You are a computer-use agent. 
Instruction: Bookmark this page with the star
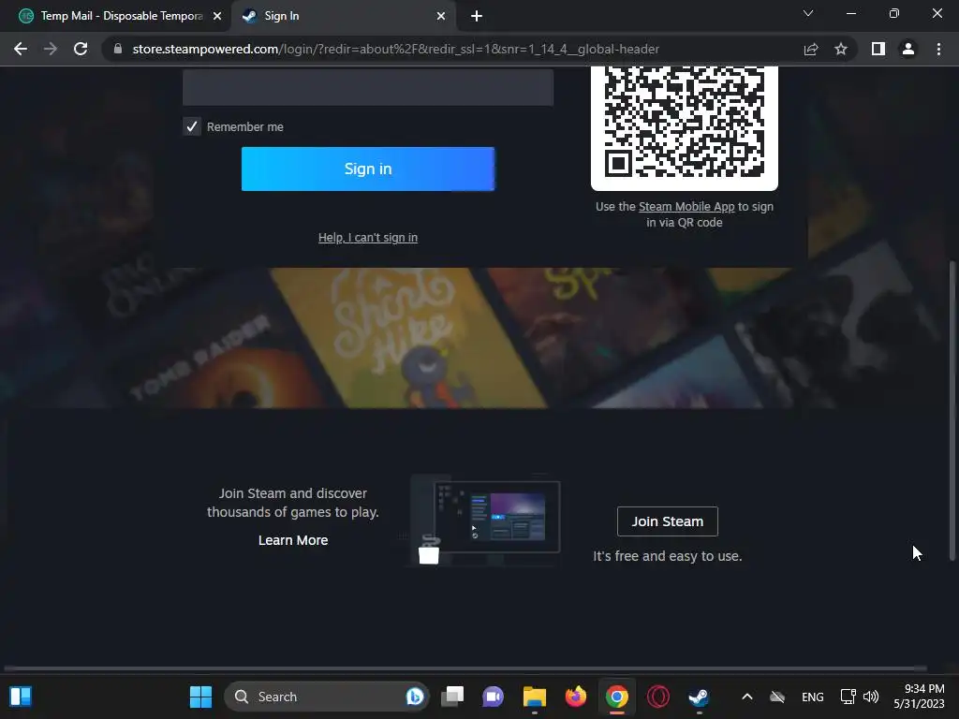pos(841,49)
